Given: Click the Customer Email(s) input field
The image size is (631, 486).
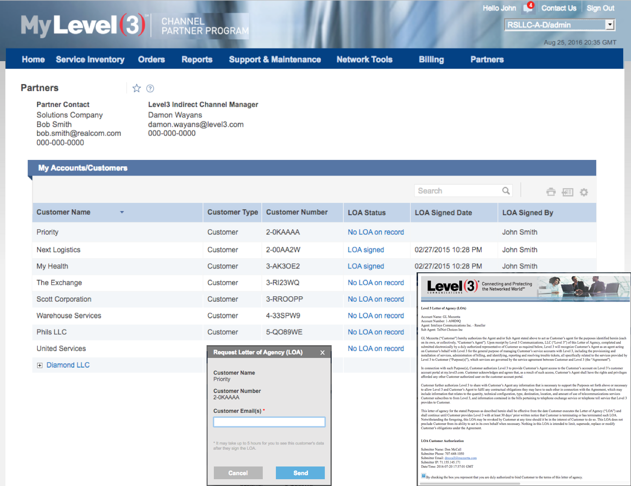Looking at the screenshot, I should point(269,422).
